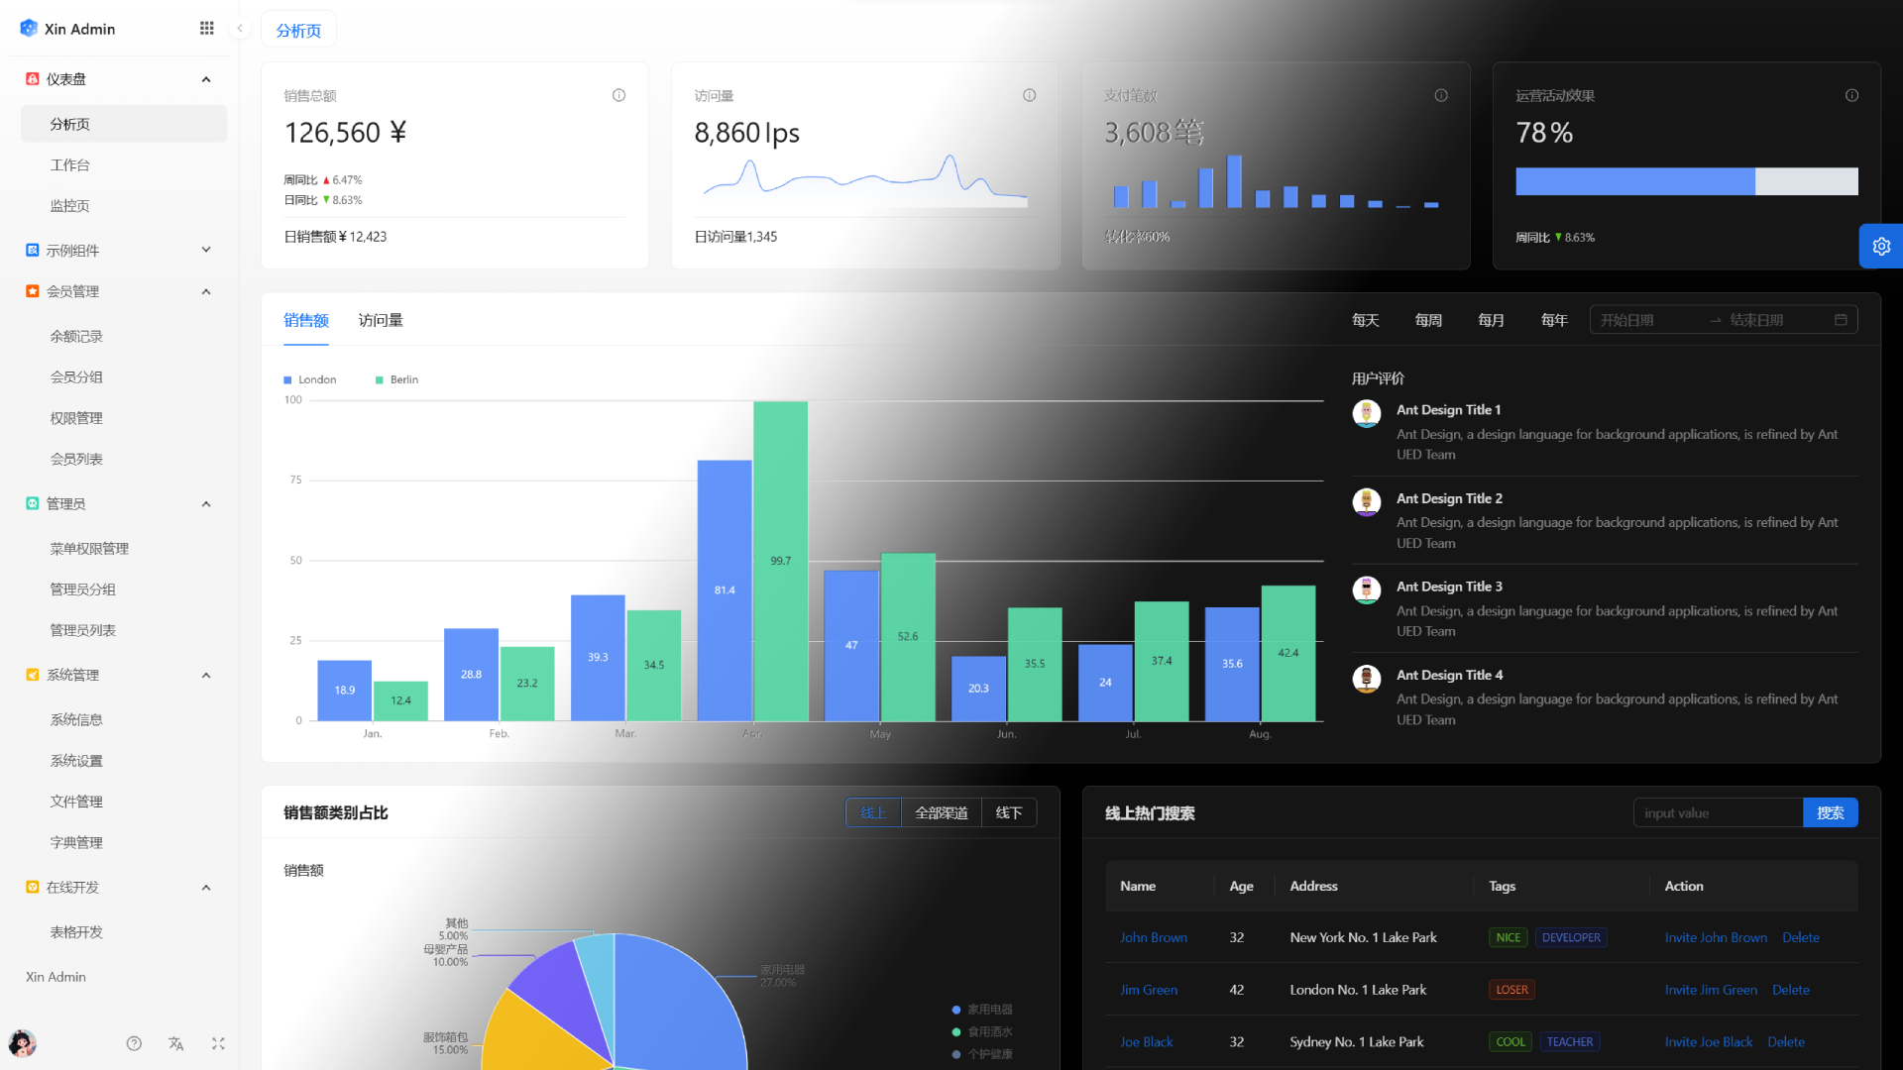Expand the 示例组件 menu group
This screenshot has height=1070, width=1903.
coord(206,250)
